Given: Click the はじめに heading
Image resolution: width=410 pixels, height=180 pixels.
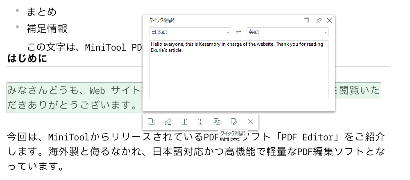Looking at the screenshot, I should 27,58.
